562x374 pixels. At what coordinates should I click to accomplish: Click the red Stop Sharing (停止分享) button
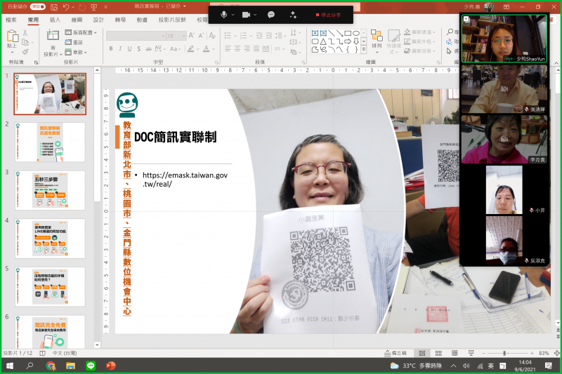pyautogui.click(x=330, y=14)
